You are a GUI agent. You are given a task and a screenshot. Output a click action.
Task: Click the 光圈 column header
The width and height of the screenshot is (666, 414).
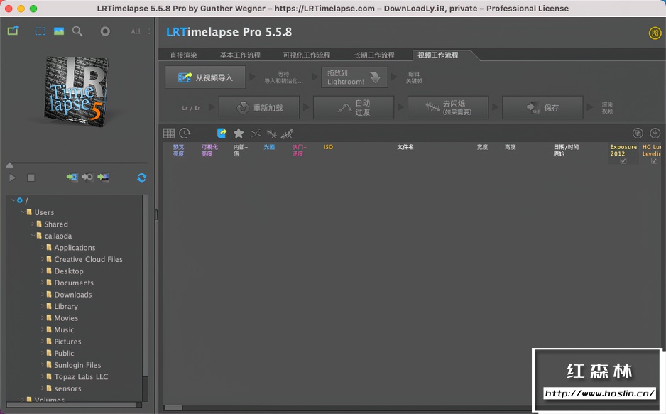pos(269,147)
